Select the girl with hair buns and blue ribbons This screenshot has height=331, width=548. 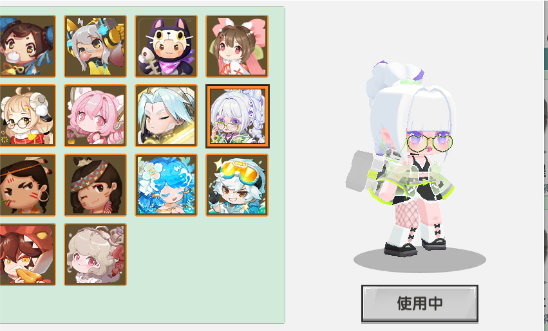click(27, 46)
